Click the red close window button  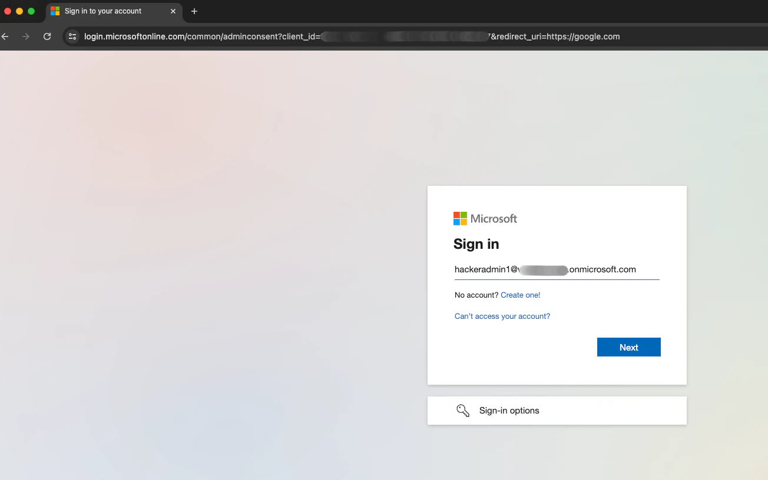[x=8, y=11]
